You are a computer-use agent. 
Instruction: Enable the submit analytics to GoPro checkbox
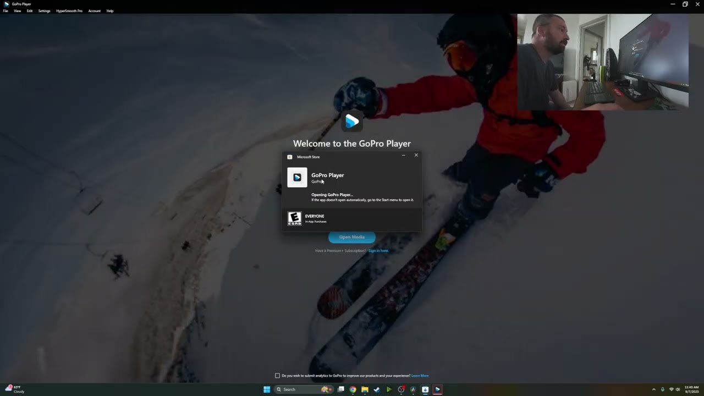pyautogui.click(x=278, y=376)
